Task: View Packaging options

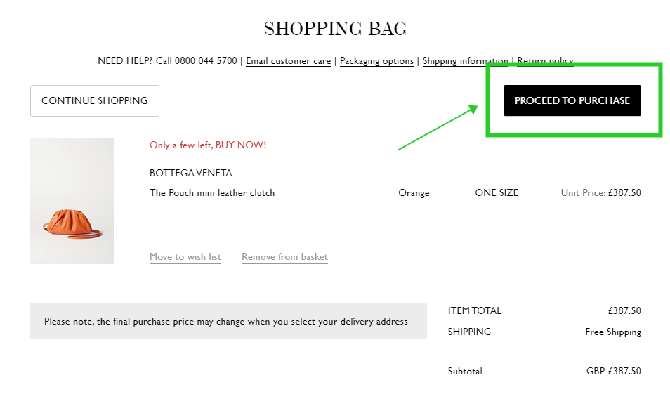Action: tap(376, 60)
